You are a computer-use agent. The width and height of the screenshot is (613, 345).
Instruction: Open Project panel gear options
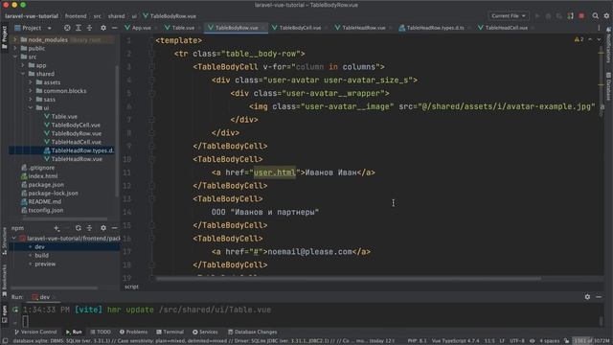[103, 28]
